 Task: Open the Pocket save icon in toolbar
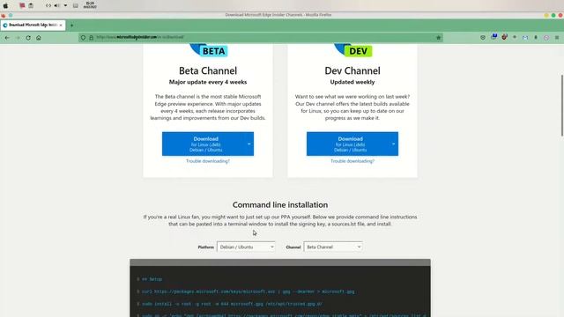(x=483, y=37)
